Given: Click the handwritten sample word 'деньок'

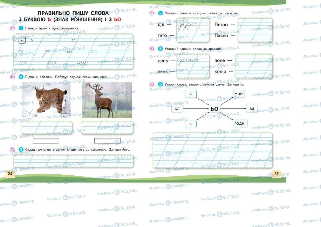Looking at the screenshot, I should pyautogui.click(x=189, y=61).
